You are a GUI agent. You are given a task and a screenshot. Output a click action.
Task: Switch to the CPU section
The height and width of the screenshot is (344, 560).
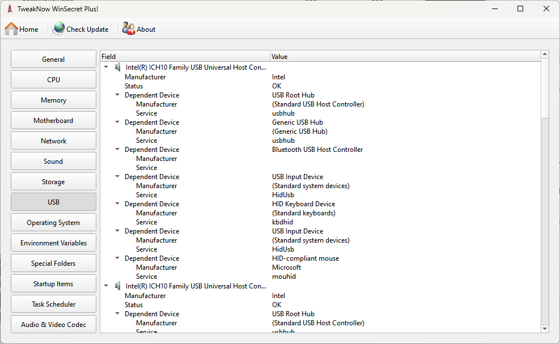click(54, 79)
